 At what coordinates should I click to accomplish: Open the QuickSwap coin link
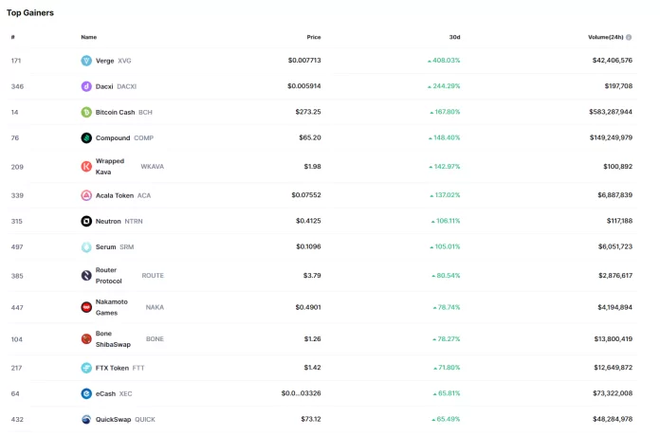tap(114, 419)
